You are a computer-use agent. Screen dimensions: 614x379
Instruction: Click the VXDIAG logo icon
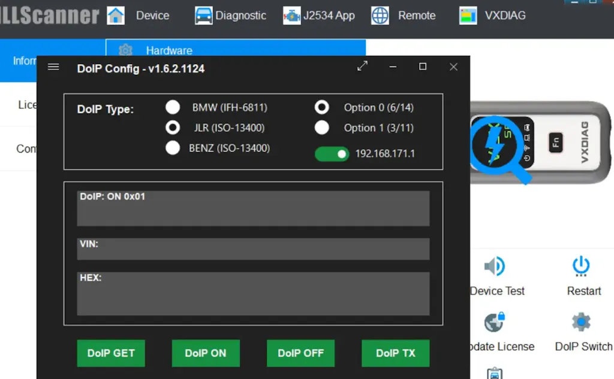coord(468,16)
